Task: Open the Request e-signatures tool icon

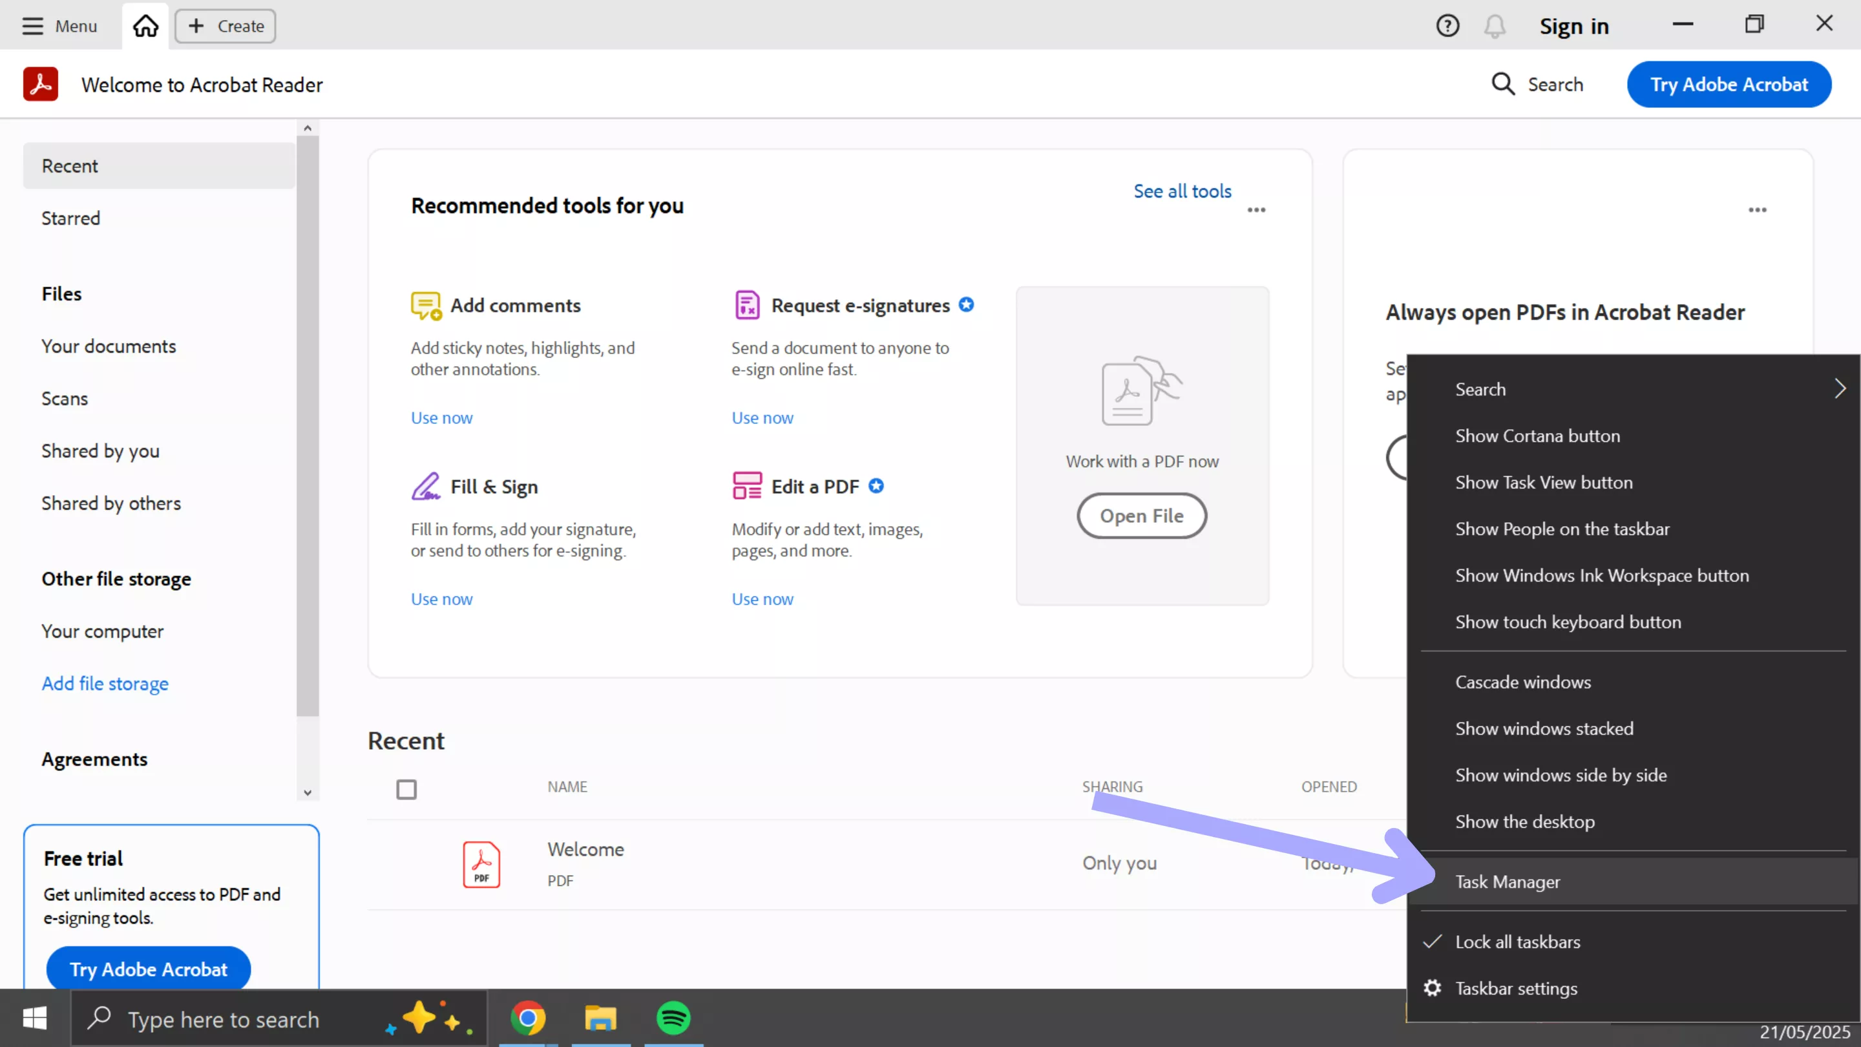Action: (x=747, y=305)
